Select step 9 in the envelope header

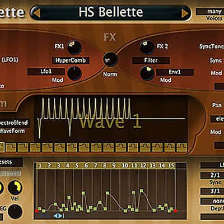[114, 166]
